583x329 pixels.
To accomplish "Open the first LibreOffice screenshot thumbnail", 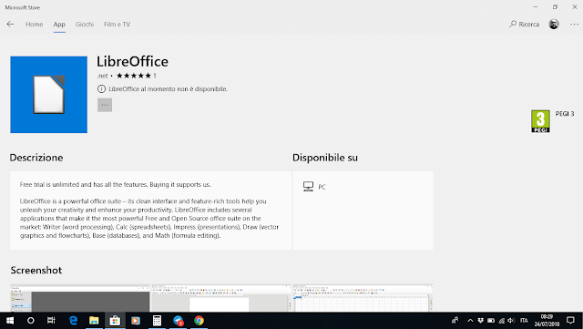I will [80, 299].
